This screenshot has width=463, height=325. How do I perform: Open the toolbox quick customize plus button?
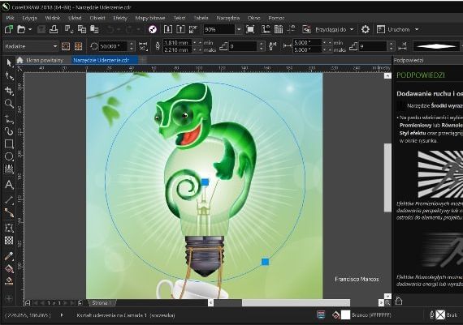[x=9, y=299]
